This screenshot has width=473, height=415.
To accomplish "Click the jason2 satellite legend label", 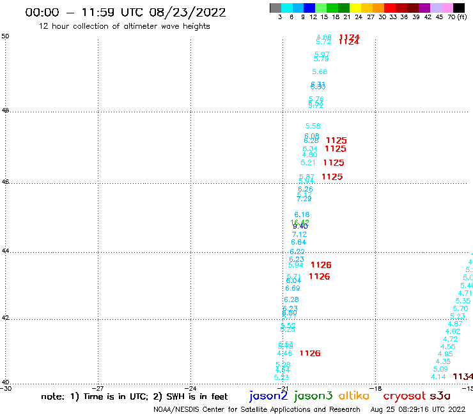I will (268, 396).
